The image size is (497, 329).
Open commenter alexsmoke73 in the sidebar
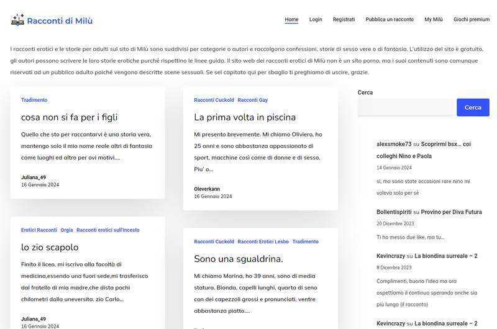[x=394, y=144]
